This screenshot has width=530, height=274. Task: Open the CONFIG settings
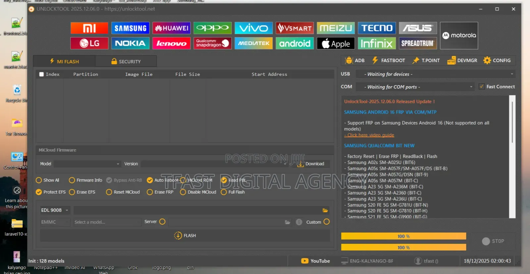click(497, 60)
